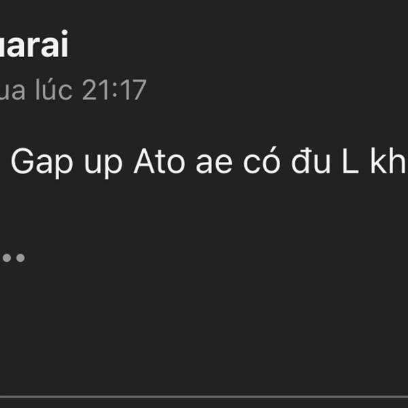Viewport: 408px width, 408px height.
Task: Click the rightmost dot of the ellipsis indicator
Action: 20,258
